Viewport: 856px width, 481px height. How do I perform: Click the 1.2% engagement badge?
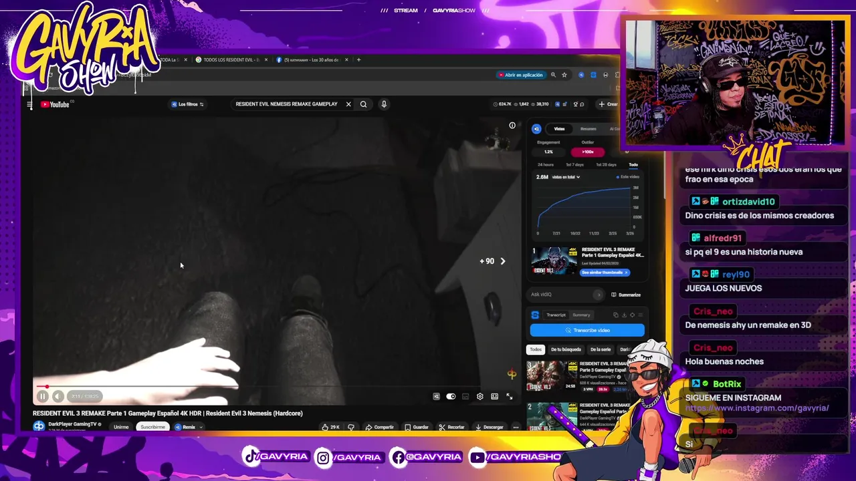(x=548, y=152)
